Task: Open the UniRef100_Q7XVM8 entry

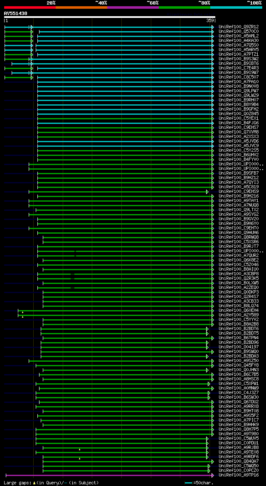Action: (239, 132)
